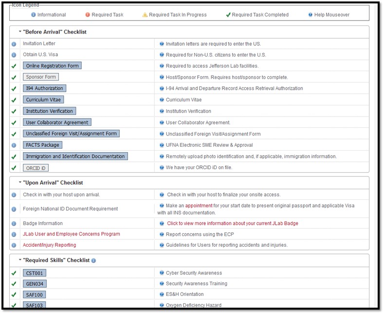Image resolution: width=384 pixels, height=314 pixels.
Task: Click "Badge Information" row text
Action: [x=43, y=223]
